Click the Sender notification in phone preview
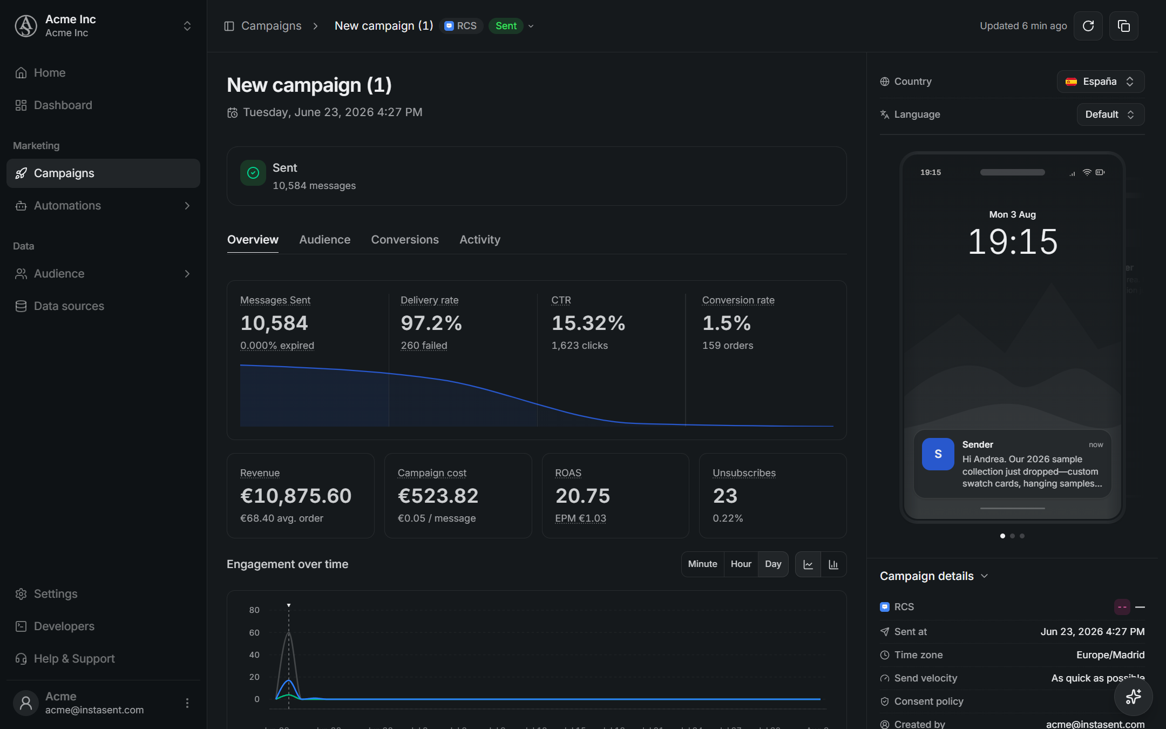The image size is (1166, 729). (x=1012, y=464)
